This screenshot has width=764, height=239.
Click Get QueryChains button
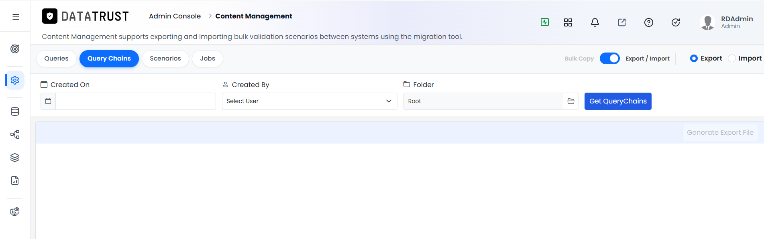pos(618,101)
